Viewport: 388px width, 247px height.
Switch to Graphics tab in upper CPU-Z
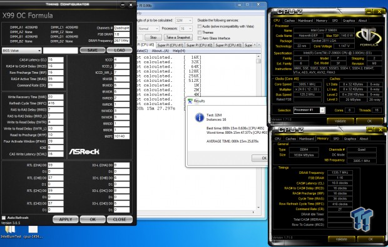(x=349, y=21)
